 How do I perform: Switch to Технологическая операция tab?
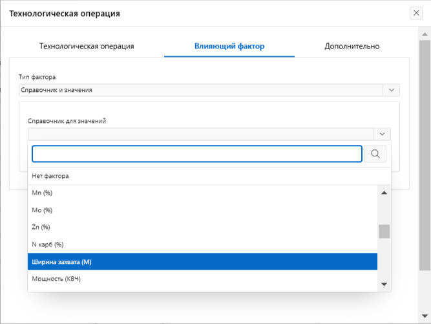(x=87, y=46)
